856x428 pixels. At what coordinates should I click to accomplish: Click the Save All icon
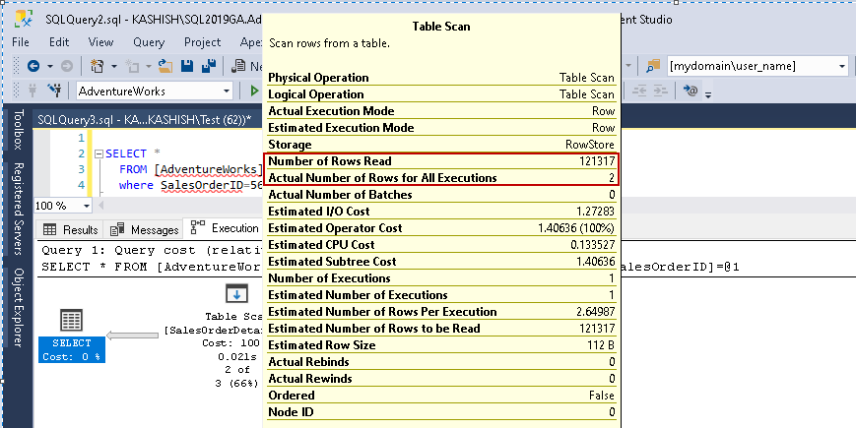[209, 66]
